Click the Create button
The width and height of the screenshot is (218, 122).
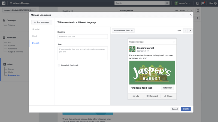pyautogui.click(x=186, y=109)
